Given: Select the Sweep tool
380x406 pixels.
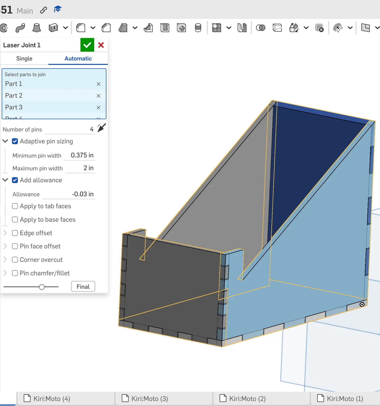Looking at the screenshot, I should (x=20, y=28).
